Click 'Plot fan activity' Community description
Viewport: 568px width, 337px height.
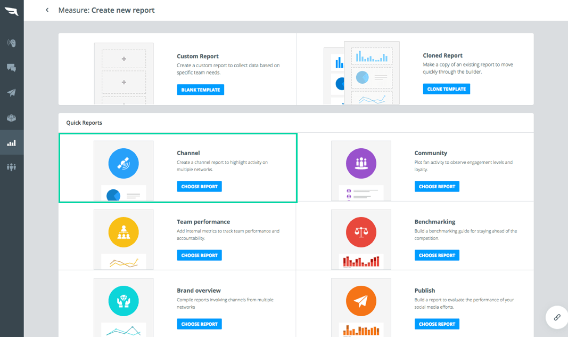click(463, 166)
